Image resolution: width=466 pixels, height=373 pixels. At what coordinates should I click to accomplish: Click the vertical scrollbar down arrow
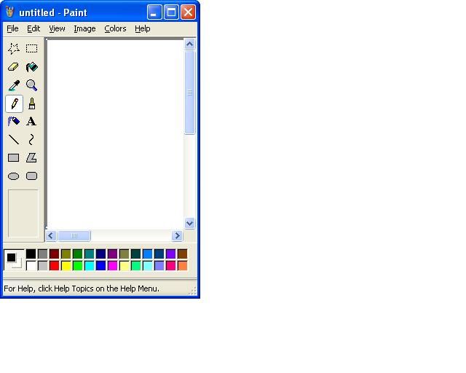tap(189, 223)
